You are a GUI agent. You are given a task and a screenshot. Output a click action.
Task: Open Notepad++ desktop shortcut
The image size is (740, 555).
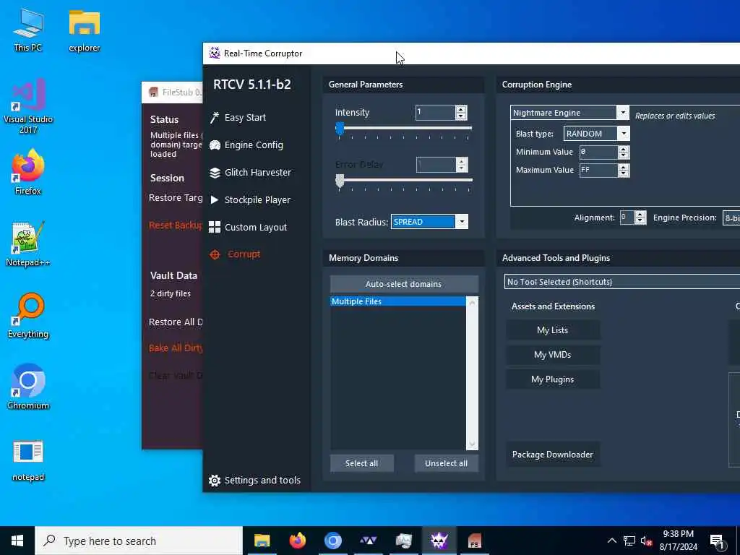click(x=28, y=244)
